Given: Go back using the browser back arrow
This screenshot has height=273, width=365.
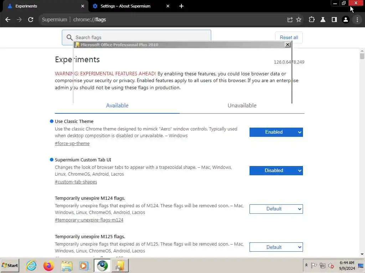Looking at the screenshot, I should tap(8, 20).
